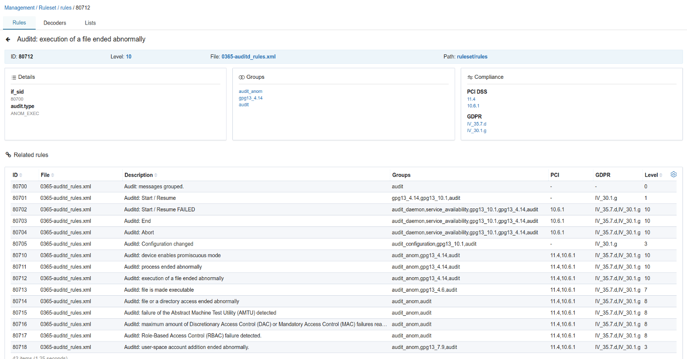
Task: Click the groups cell 'audit_anom,gpg13_4.6,audit'
Action: (x=424, y=290)
